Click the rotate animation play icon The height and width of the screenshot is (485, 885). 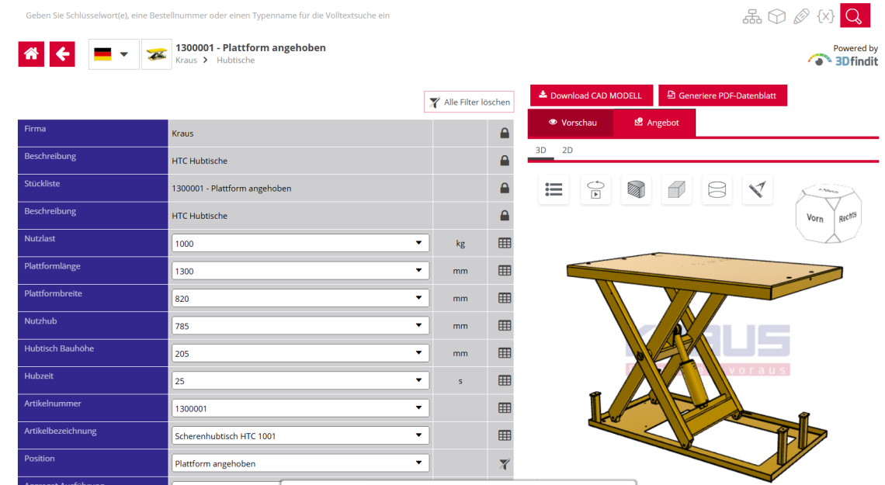point(595,189)
